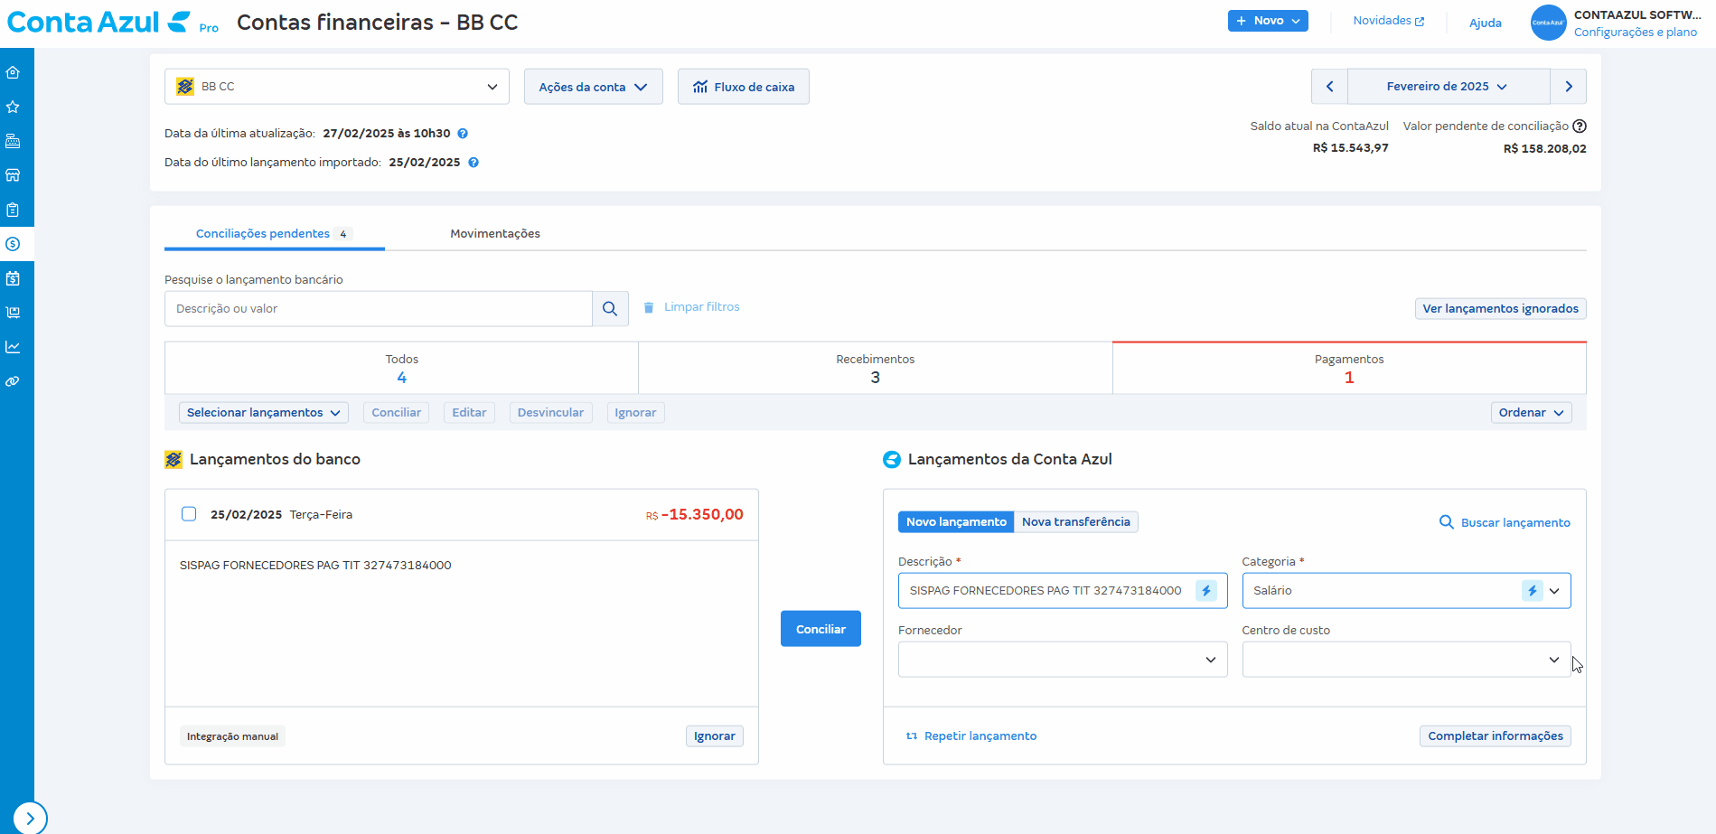The width and height of the screenshot is (1716, 834).
Task: Expand the Ações da conta dropdown
Action: coord(593,87)
